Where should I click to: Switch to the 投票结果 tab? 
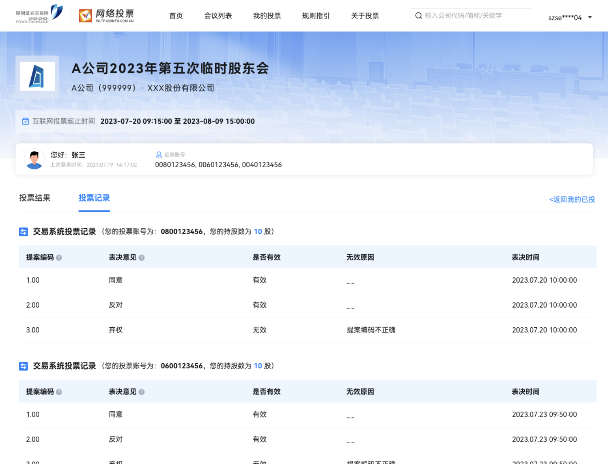(x=35, y=198)
